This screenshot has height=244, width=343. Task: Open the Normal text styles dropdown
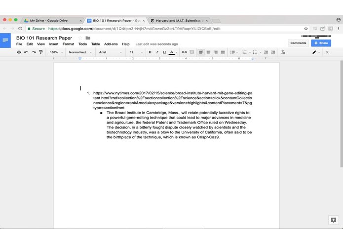80,52
